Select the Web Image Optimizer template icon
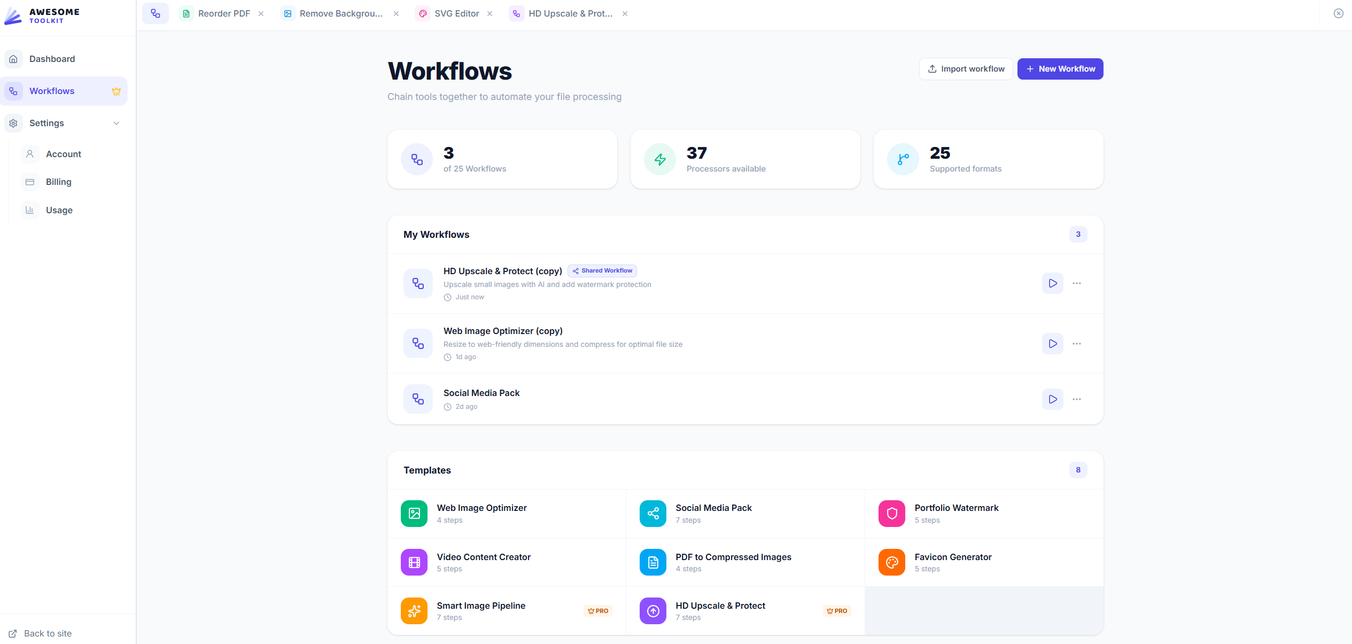Viewport: 1352px width, 644px height. tap(414, 514)
